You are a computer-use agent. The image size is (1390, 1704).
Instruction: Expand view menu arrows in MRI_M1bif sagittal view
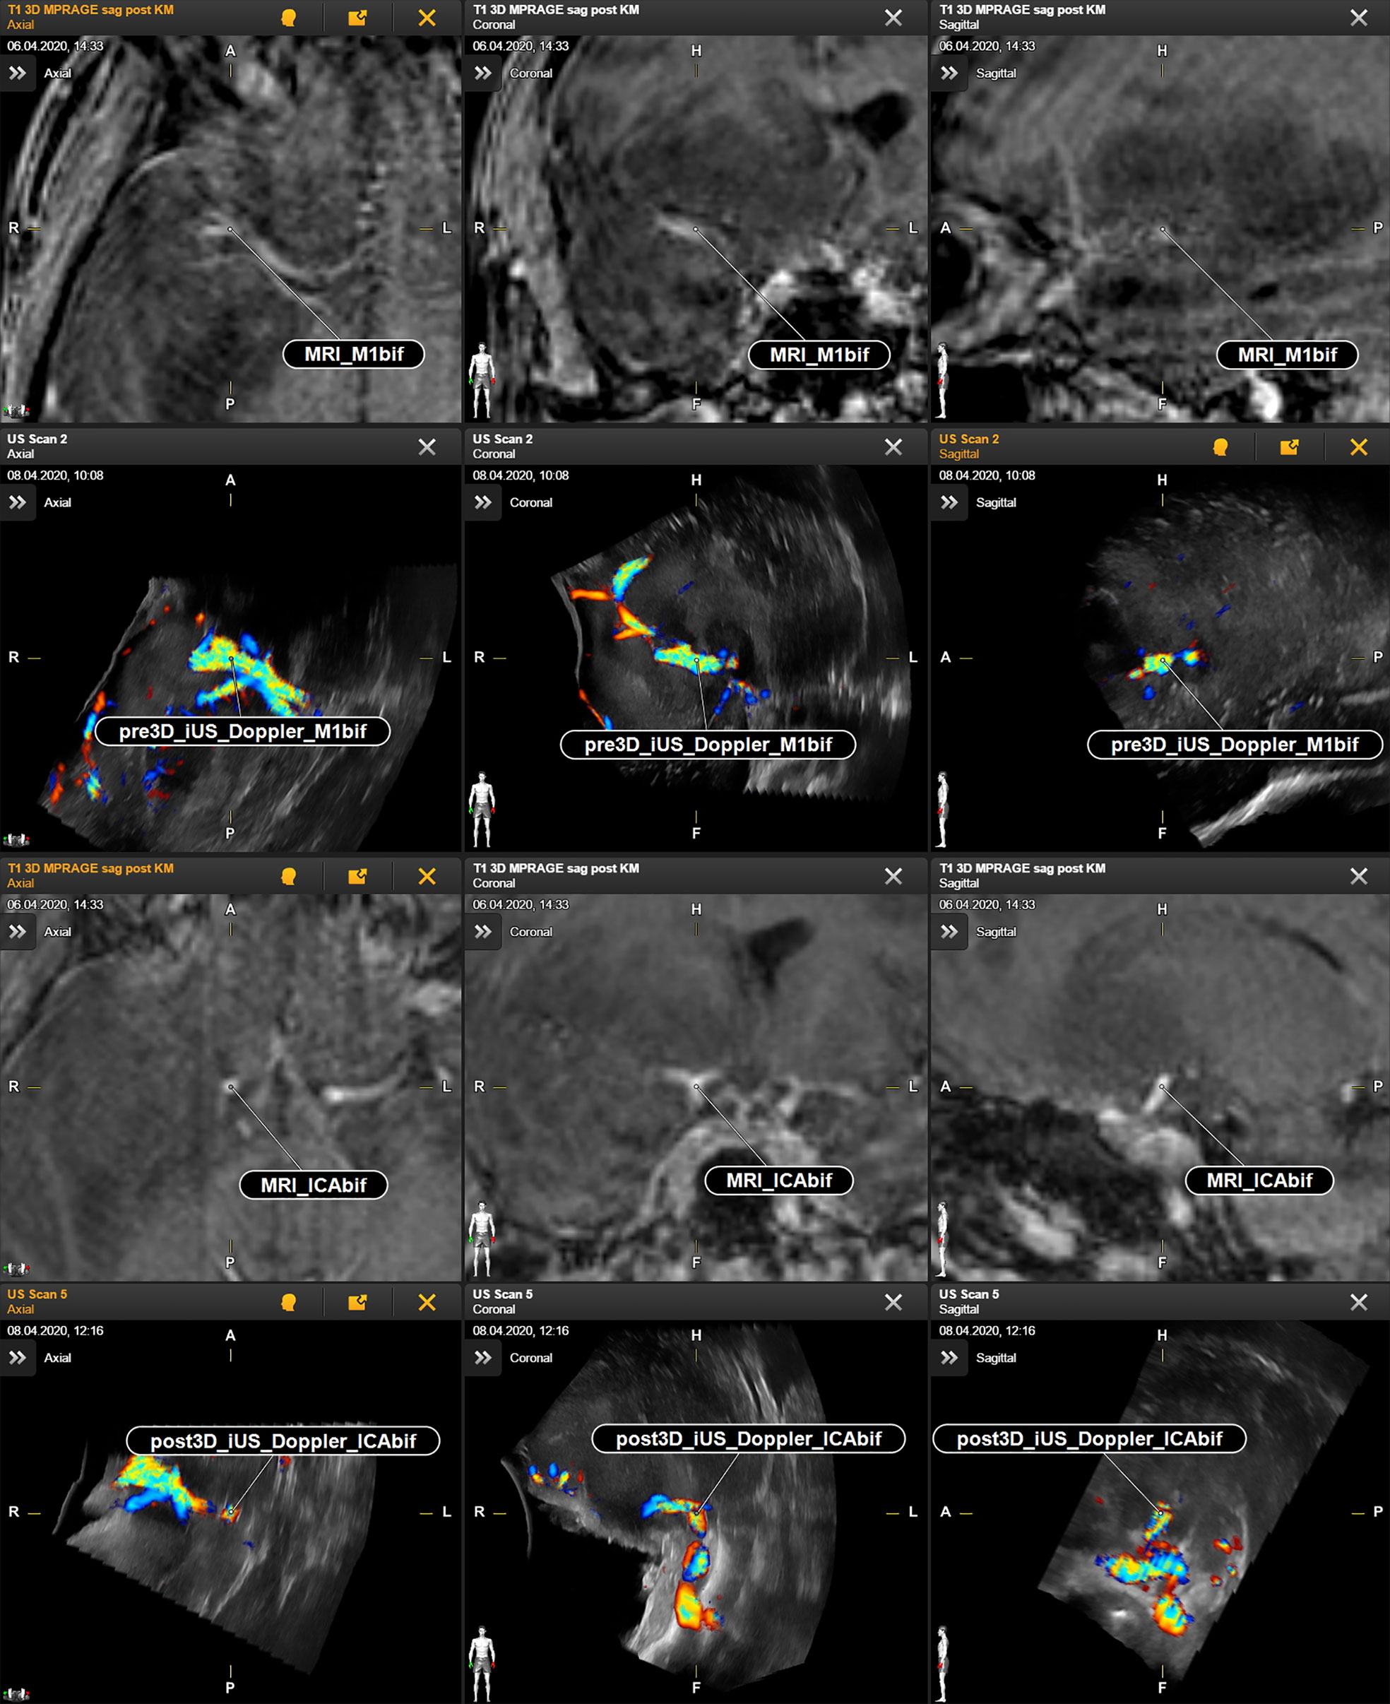click(x=949, y=73)
